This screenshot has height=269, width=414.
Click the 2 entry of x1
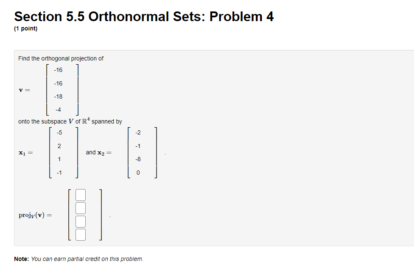coord(59,145)
